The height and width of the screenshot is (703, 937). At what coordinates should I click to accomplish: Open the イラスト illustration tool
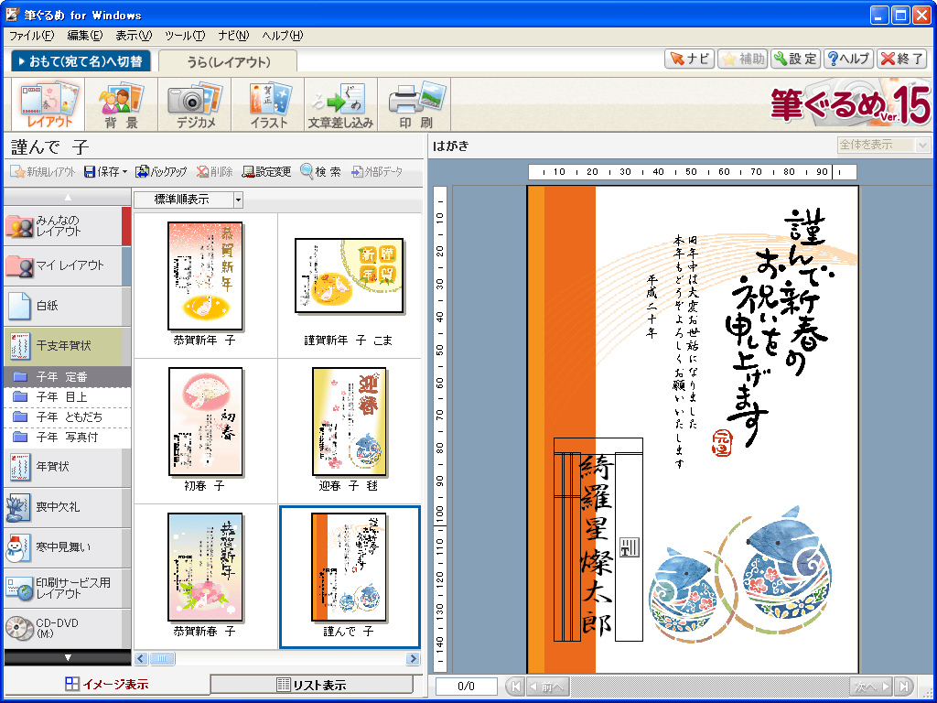point(268,105)
